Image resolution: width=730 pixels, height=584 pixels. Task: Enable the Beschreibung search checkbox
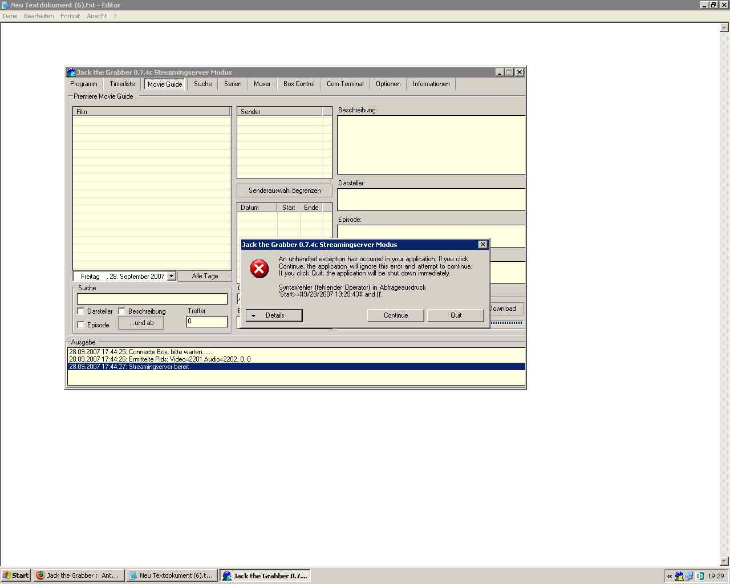(x=121, y=311)
